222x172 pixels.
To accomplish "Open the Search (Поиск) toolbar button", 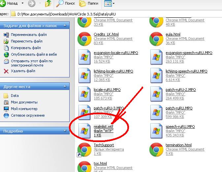I will [x=66, y=4].
